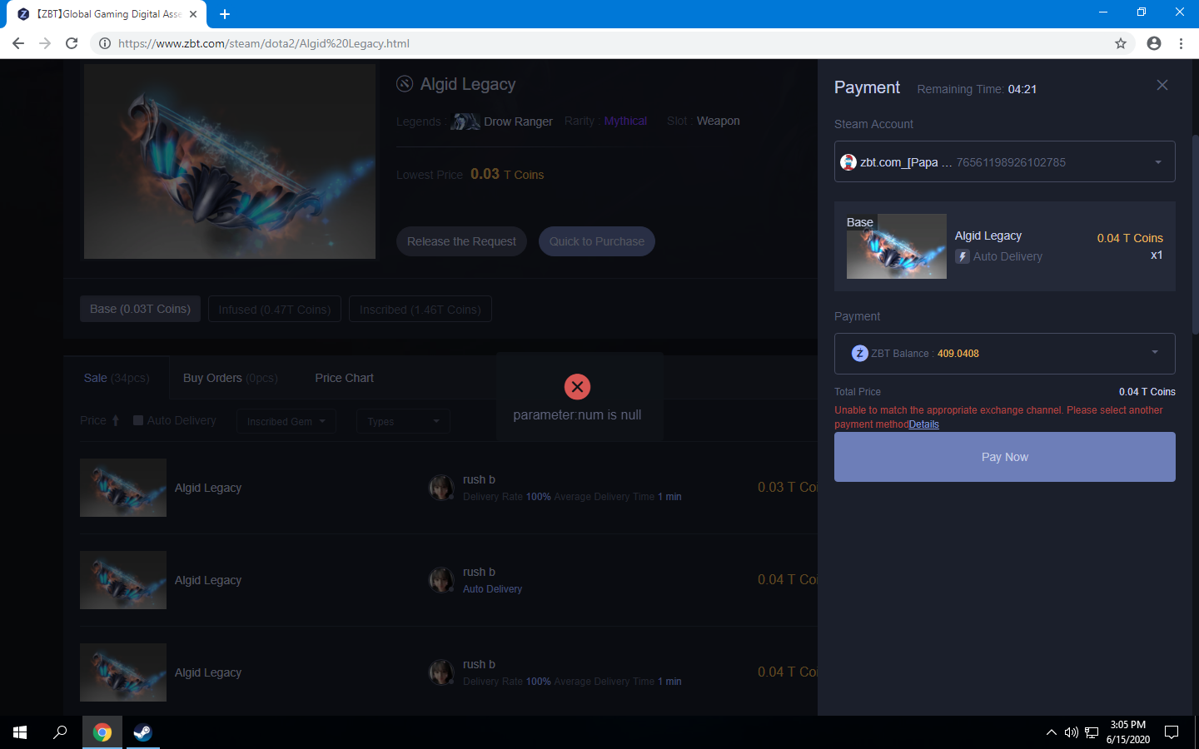Viewport: 1199px width, 749px height.
Task: Reload the page
Action: click(72, 43)
